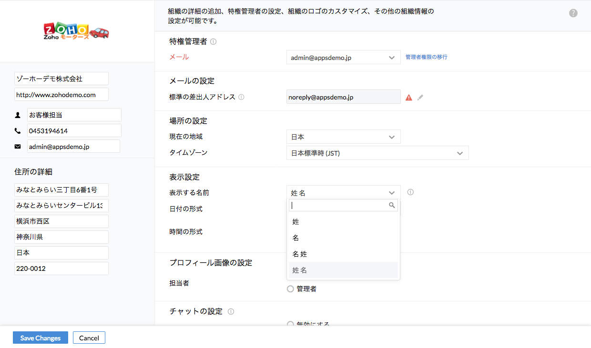Click the Cancel button

(89, 338)
